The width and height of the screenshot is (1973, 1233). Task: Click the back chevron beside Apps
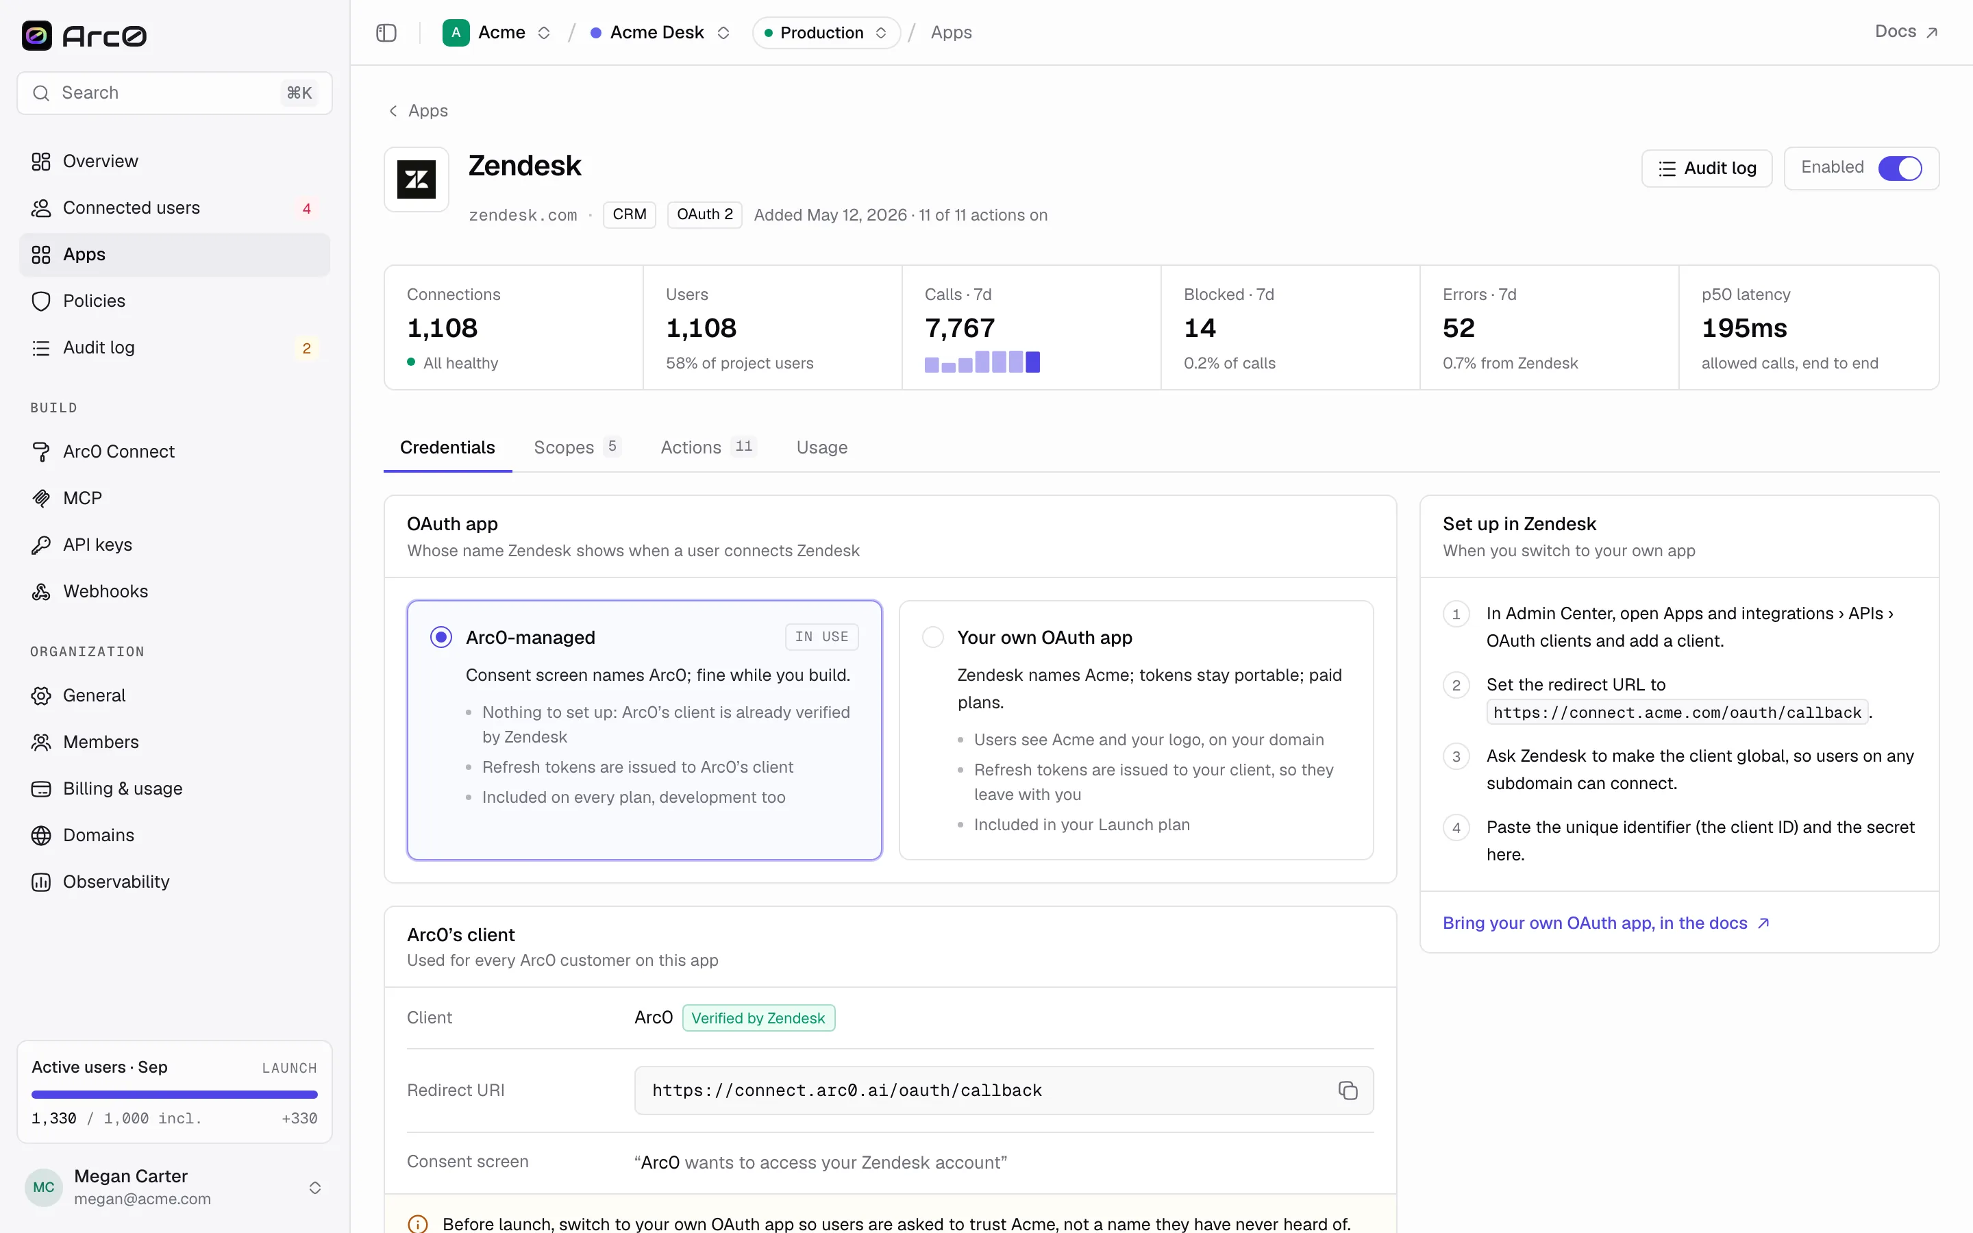393,111
